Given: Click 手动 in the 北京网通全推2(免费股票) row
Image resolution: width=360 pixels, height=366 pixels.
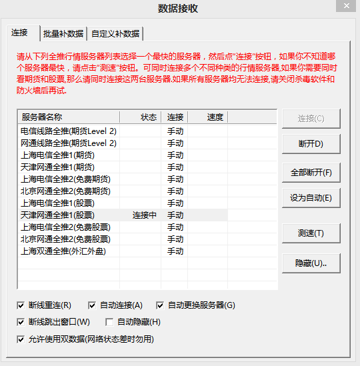Looking at the screenshot, I should click(x=175, y=239).
